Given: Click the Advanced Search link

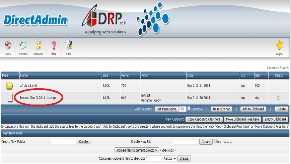Looking at the screenshot, I should point(277,68).
